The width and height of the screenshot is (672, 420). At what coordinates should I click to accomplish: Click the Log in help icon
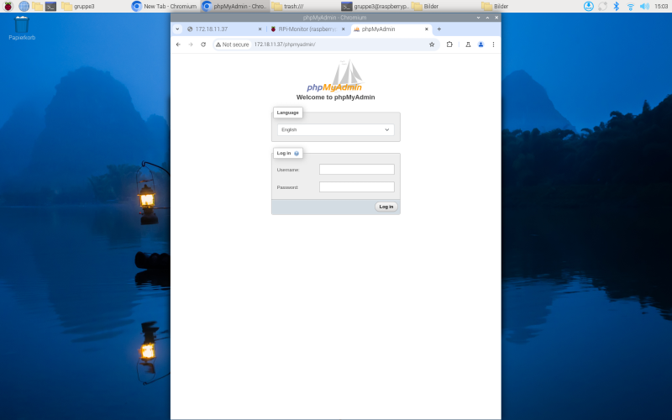(297, 153)
